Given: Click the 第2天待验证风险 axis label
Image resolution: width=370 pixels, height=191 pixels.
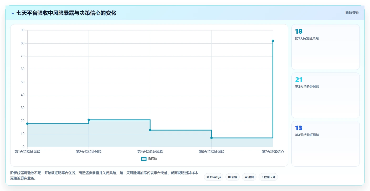Looking at the screenshot, I should 89,152.
